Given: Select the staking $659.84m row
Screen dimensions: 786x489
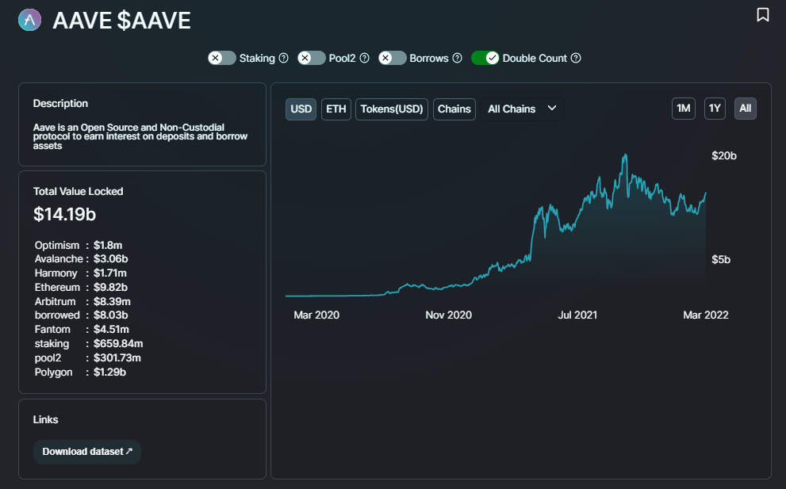Looking at the screenshot, I should 89,344.
